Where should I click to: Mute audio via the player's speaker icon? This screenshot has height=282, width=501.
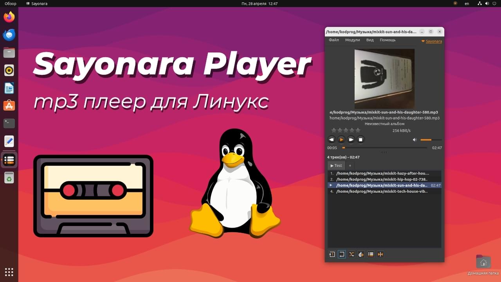(414, 140)
